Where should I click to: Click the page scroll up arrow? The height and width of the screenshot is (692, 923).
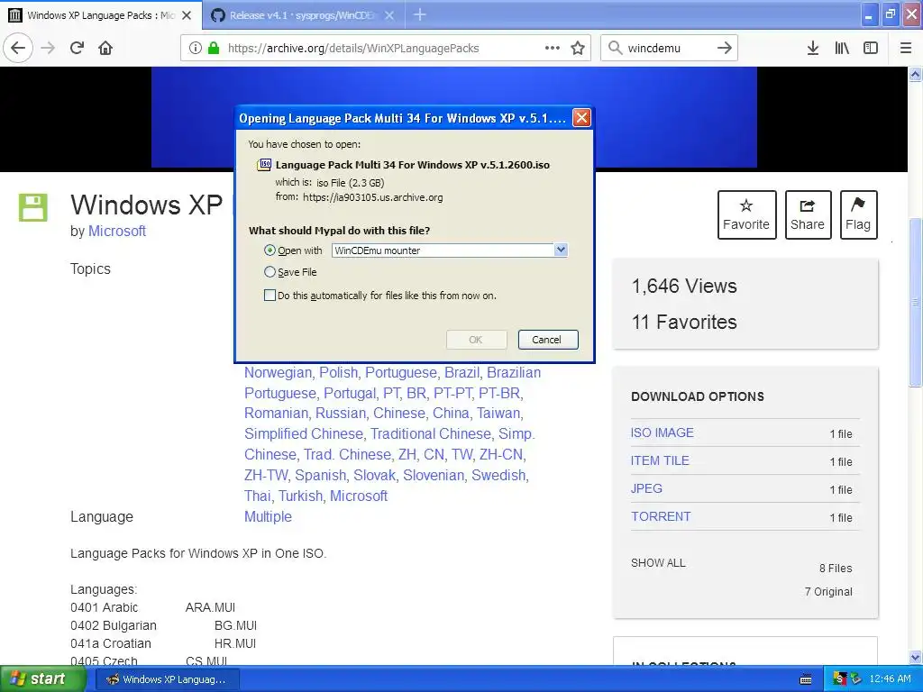916,74
